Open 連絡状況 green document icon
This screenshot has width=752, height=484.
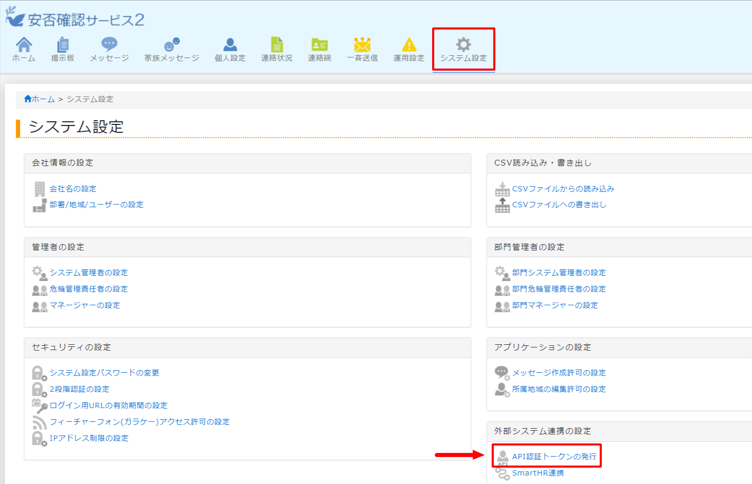point(277,44)
